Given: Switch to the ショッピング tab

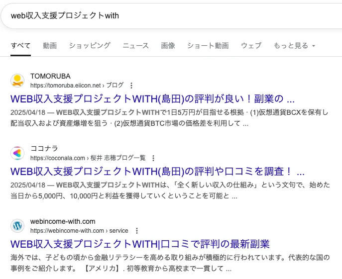Looking at the screenshot, I should [x=90, y=46].
